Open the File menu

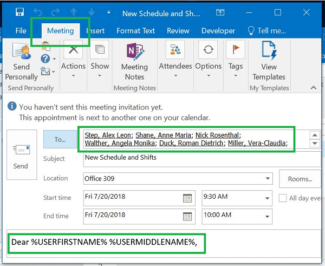click(x=21, y=31)
